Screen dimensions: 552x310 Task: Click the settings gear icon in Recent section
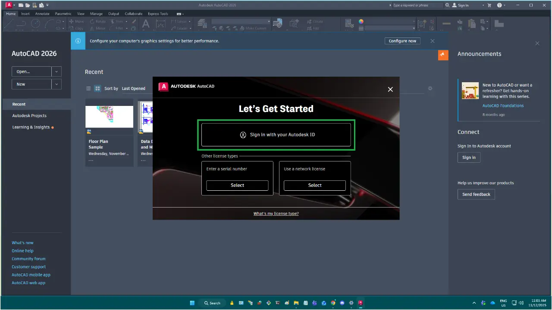430,88
